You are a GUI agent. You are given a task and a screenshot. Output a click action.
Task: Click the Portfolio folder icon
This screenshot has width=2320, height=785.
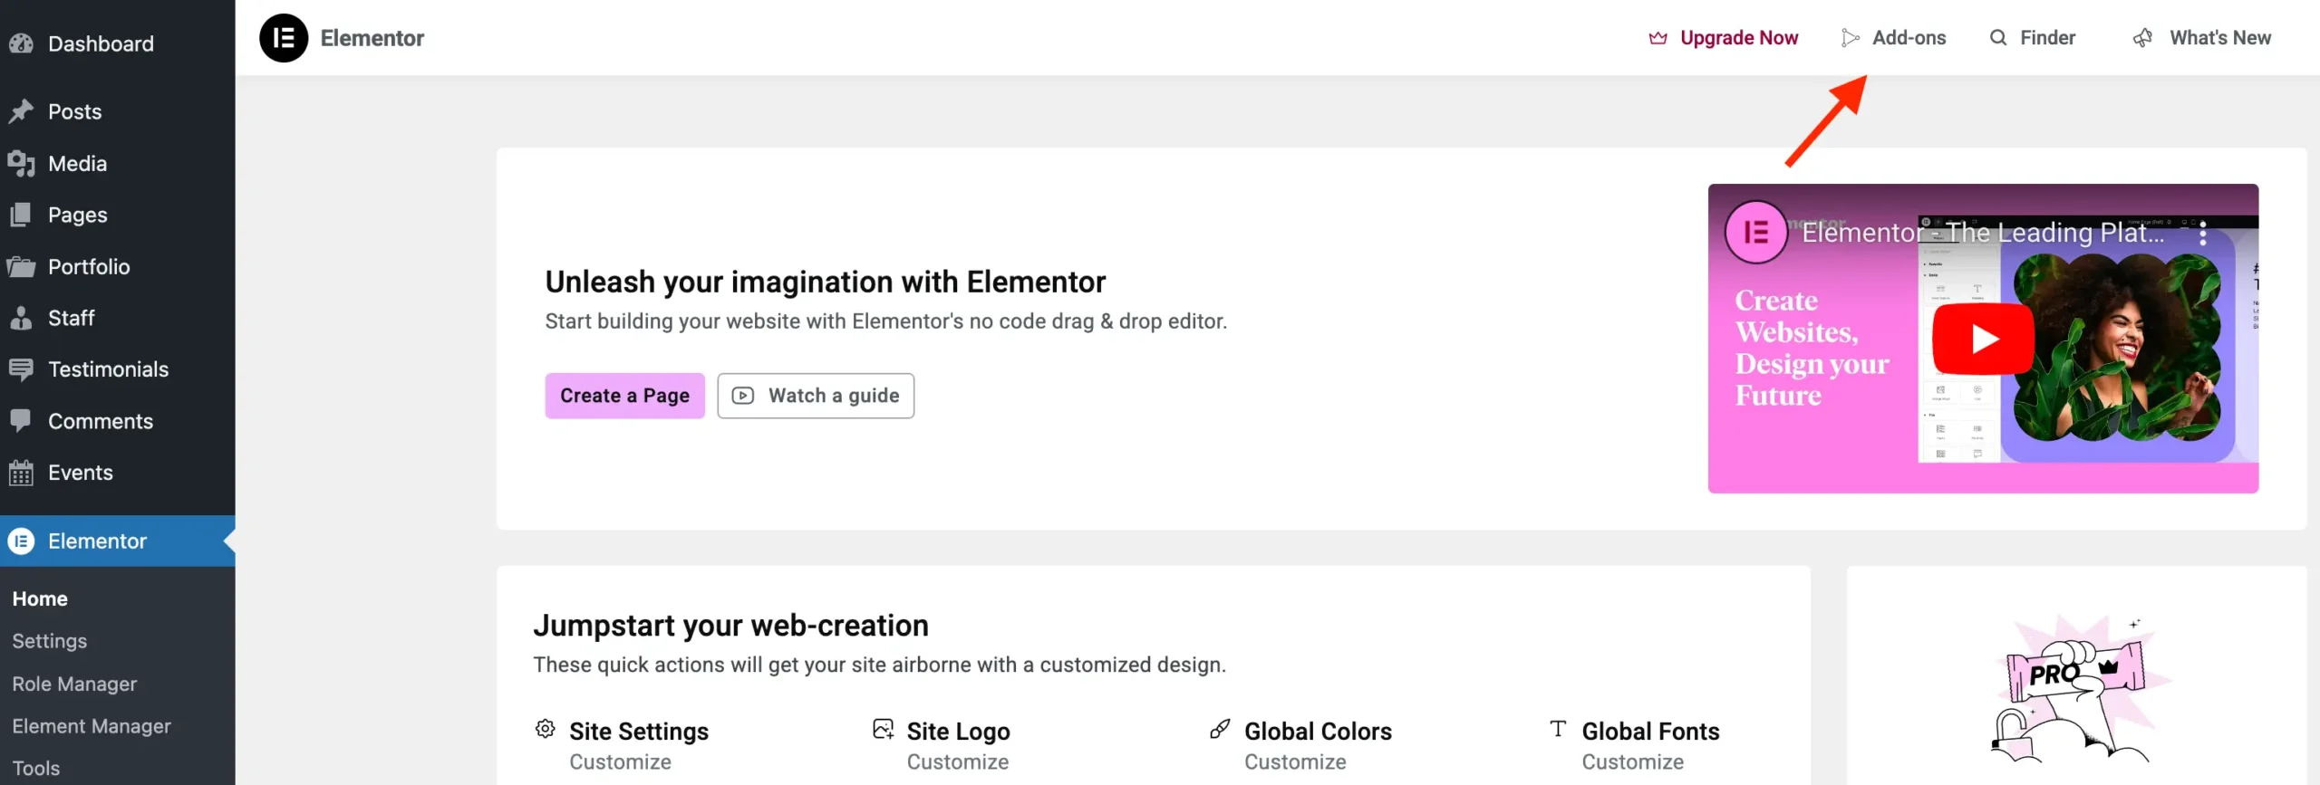coord(21,267)
